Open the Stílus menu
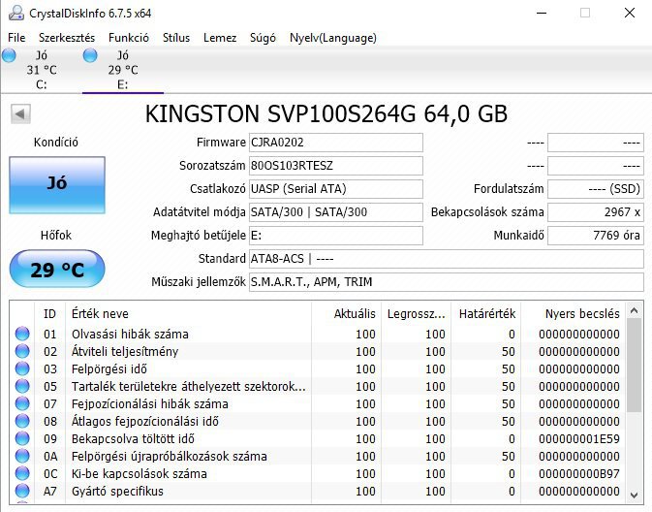This screenshot has width=652, height=512. pyautogui.click(x=176, y=38)
